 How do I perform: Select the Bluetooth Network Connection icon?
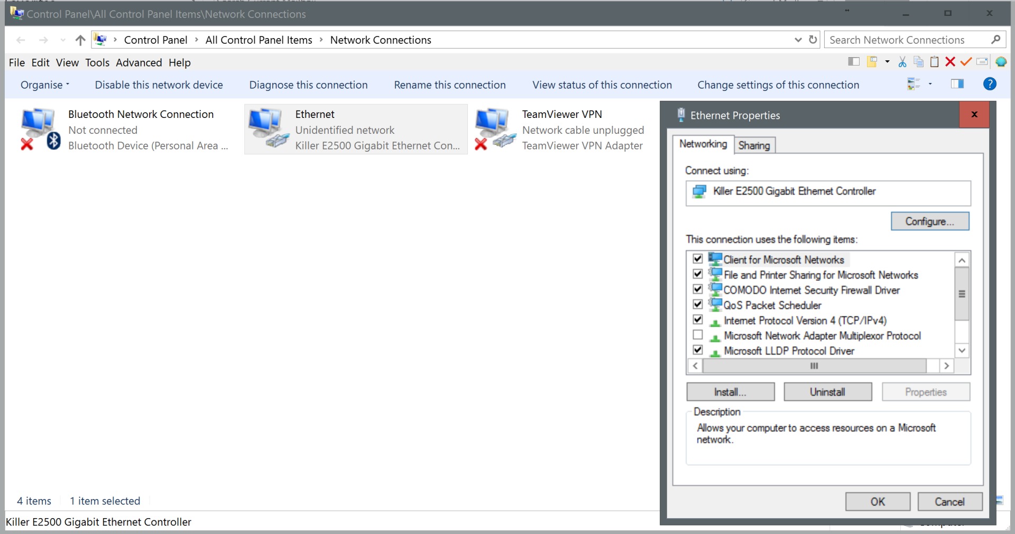tap(40, 128)
